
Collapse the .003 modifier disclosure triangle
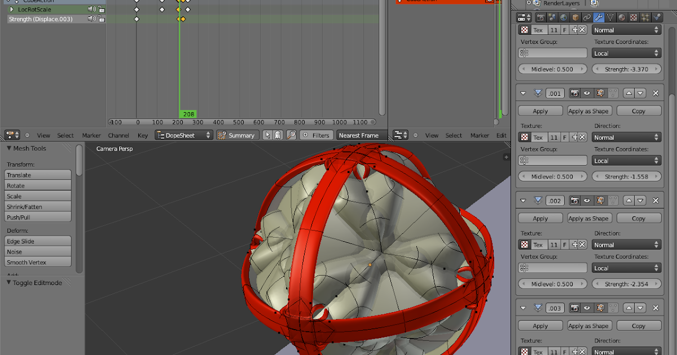523,308
